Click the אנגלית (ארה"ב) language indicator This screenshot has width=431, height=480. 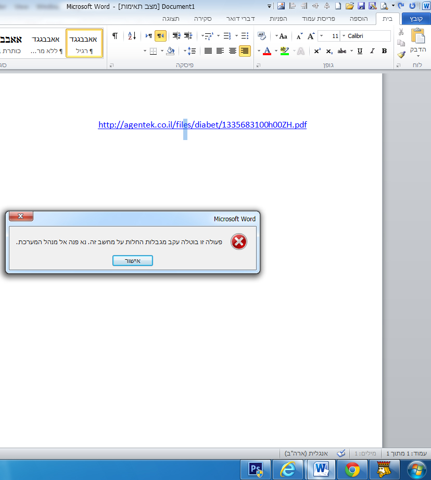tap(306, 453)
